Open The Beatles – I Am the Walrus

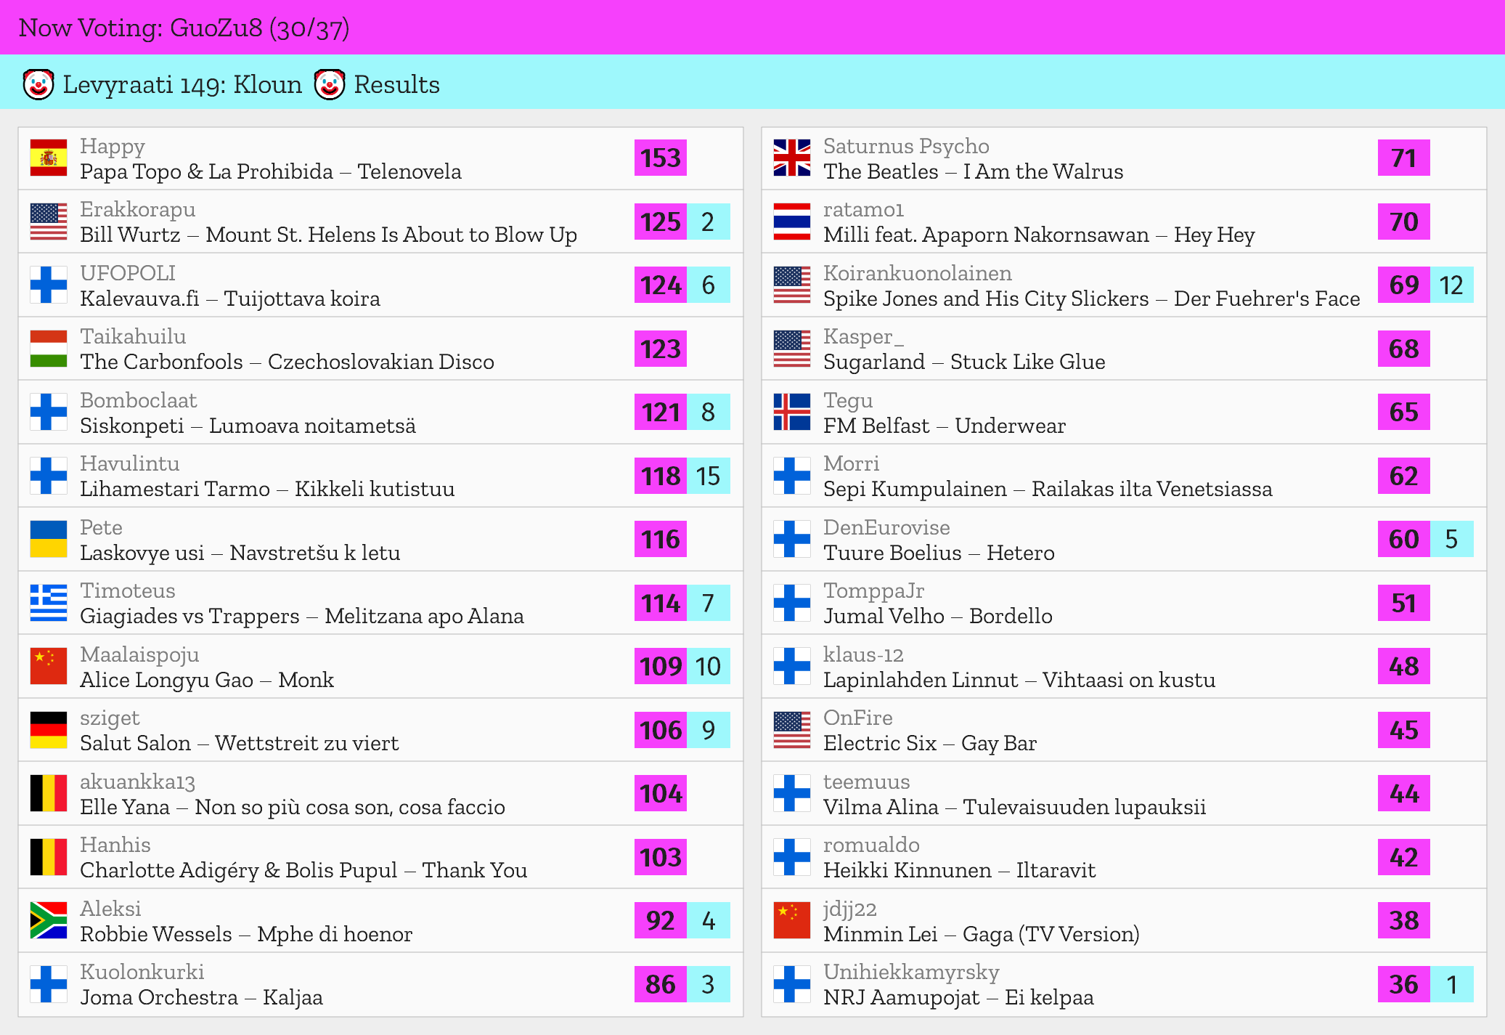click(973, 171)
